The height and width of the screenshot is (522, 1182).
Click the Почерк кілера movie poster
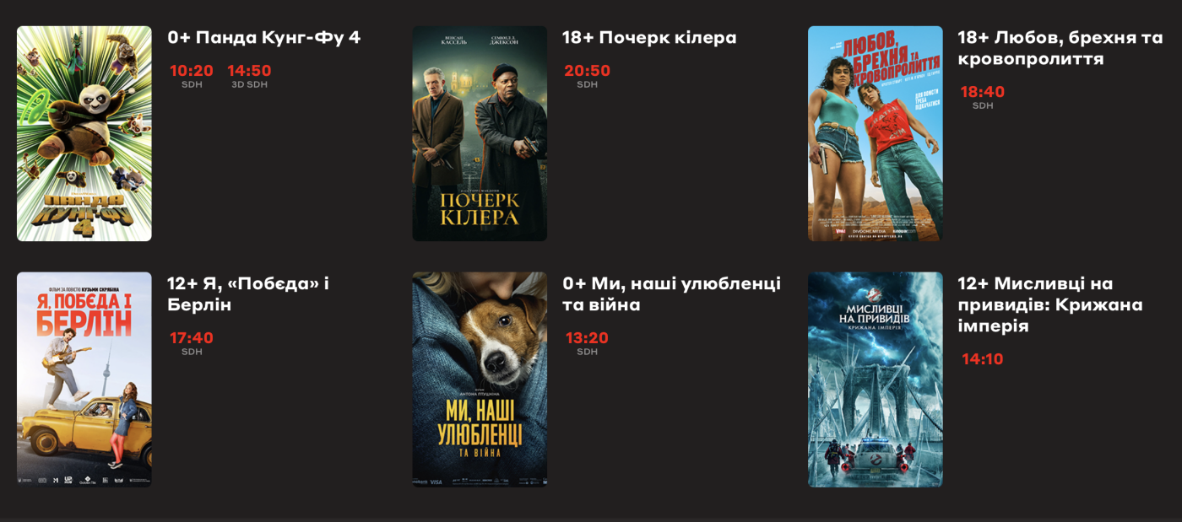tap(480, 133)
